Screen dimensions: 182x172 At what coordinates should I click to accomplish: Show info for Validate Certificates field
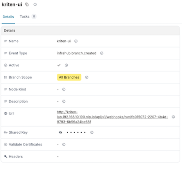tap(64, 144)
